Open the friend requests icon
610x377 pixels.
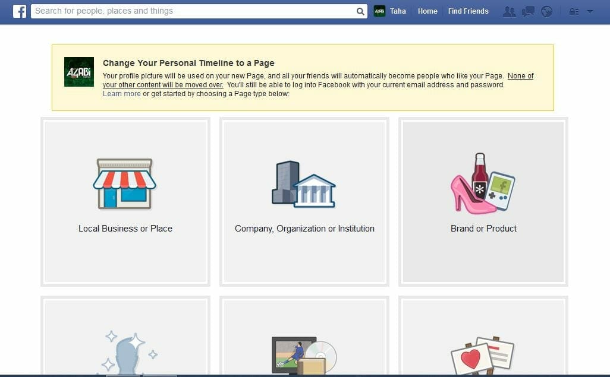click(x=509, y=11)
